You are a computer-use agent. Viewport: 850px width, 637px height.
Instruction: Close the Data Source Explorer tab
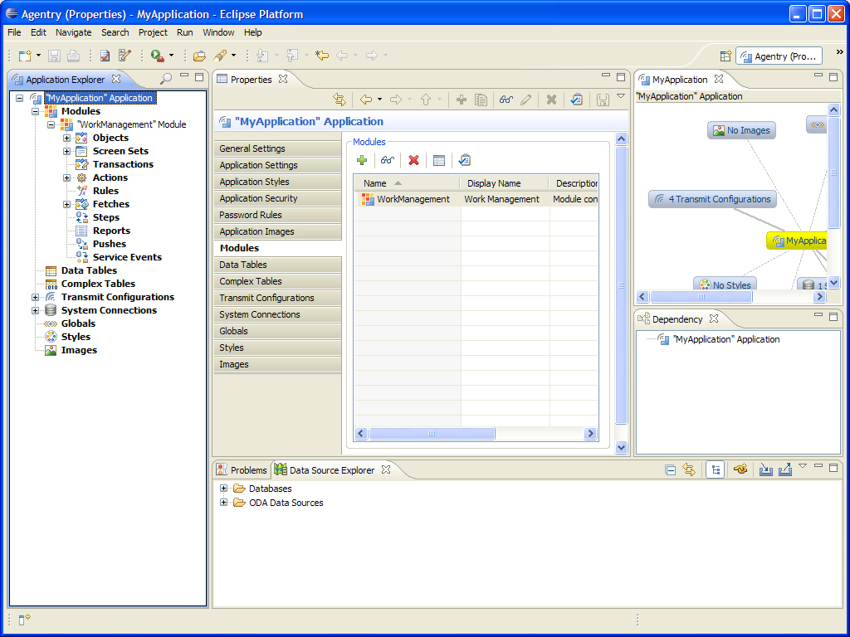click(x=386, y=469)
